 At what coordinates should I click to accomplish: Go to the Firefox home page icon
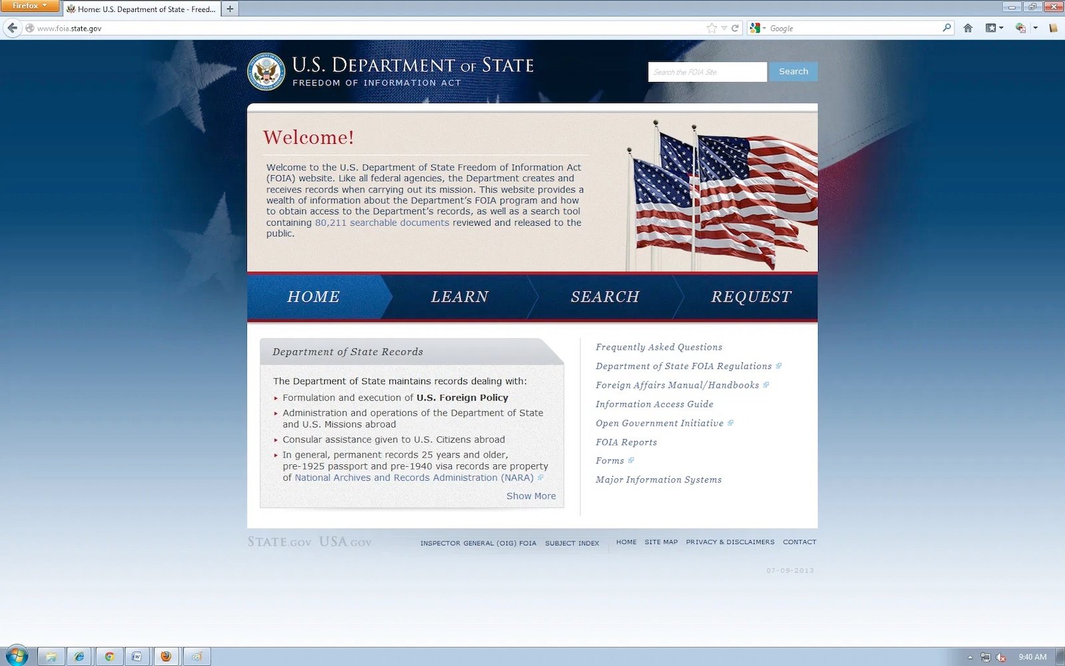(x=968, y=28)
